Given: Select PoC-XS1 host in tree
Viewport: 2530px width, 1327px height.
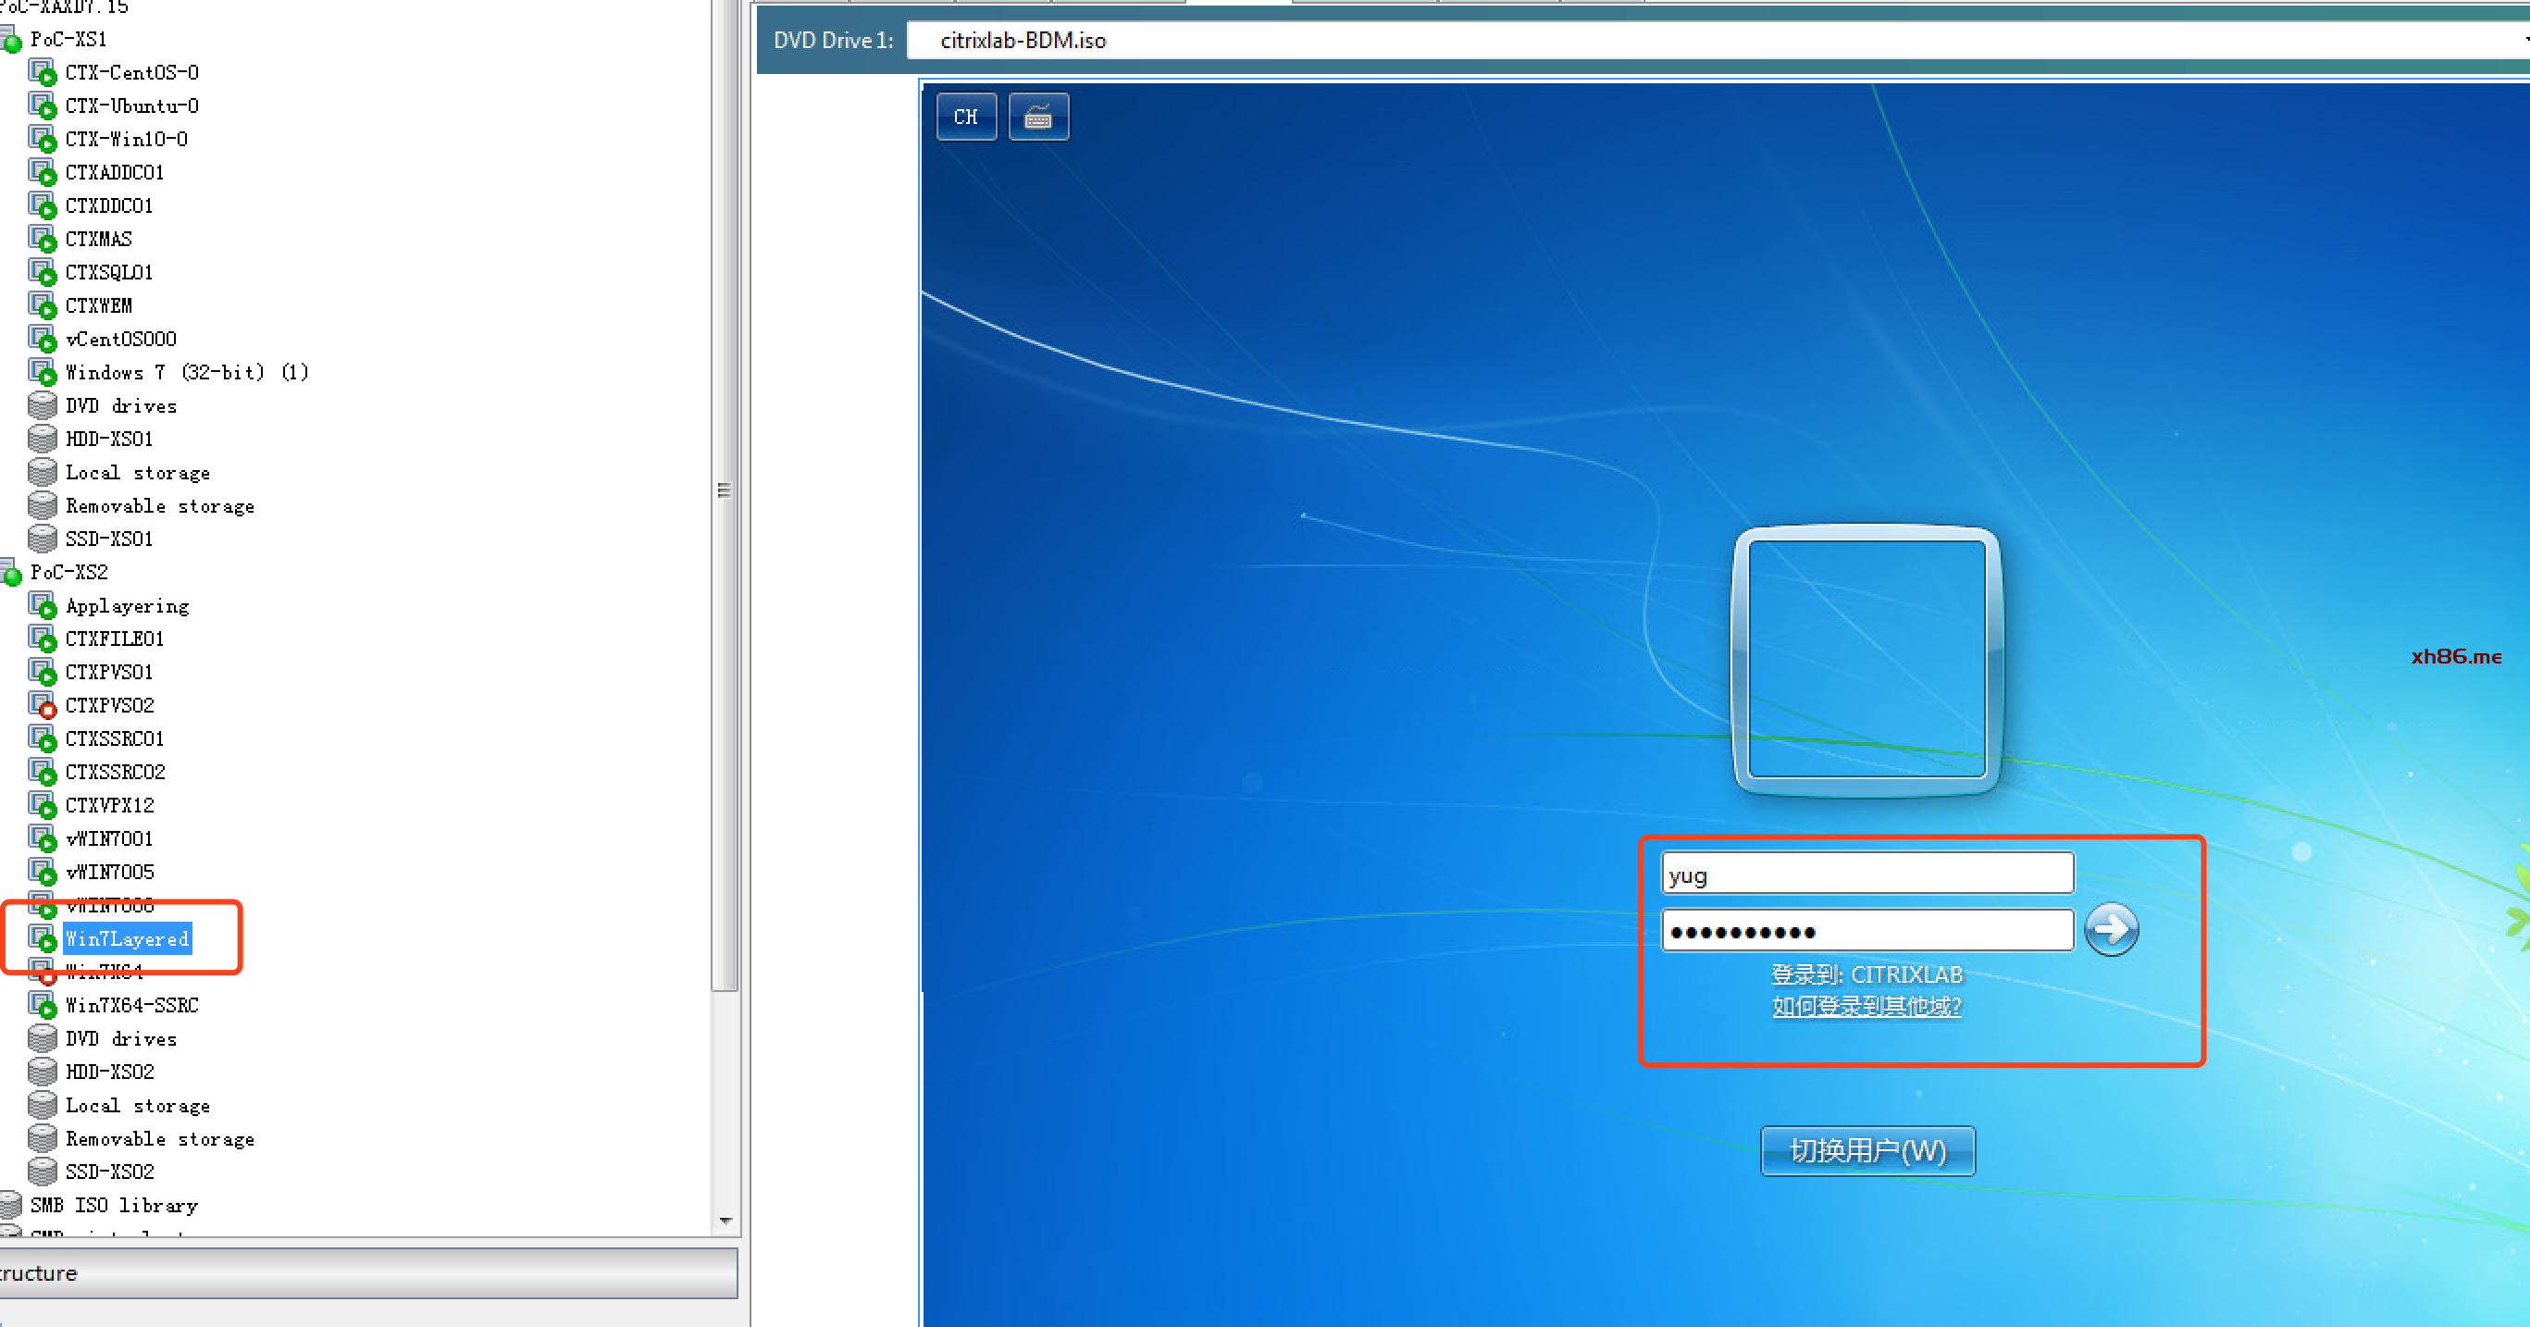Looking at the screenshot, I should click(x=68, y=39).
